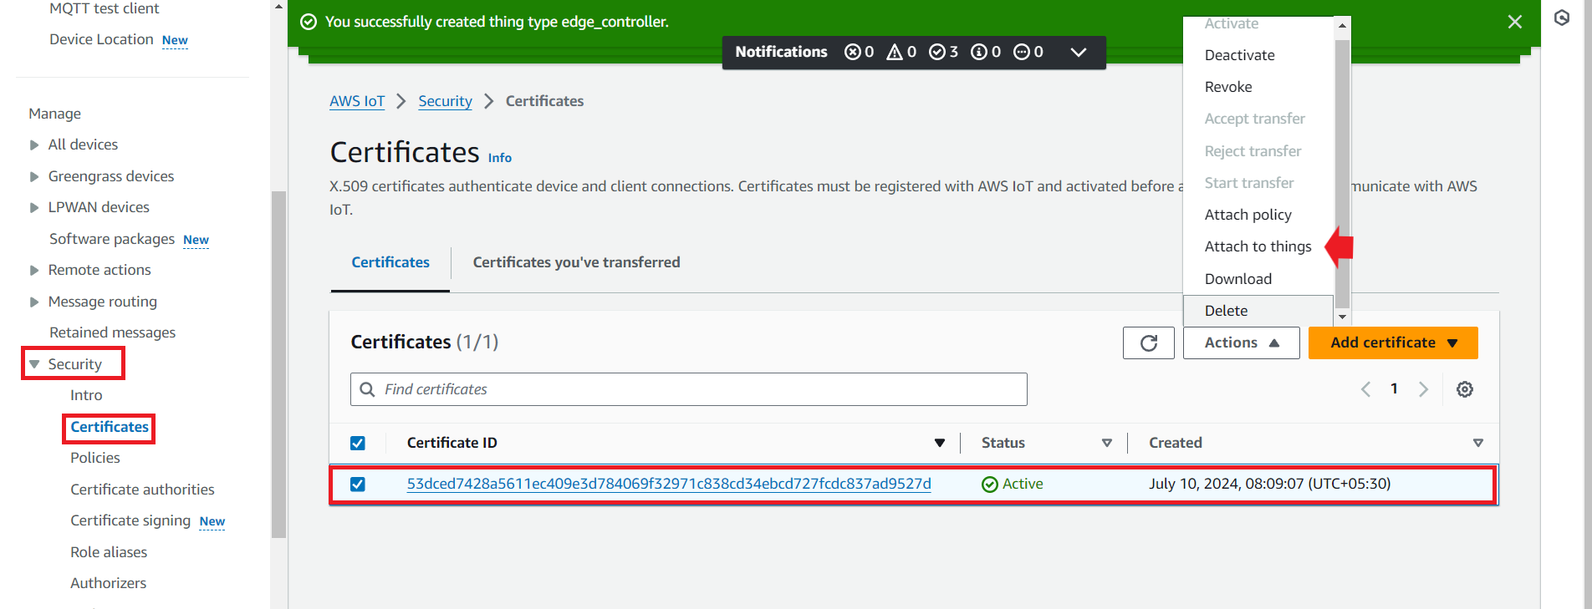This screenshot has width=1592, height=609.
Task: Go to next page of certificates
Action: (x=1423, y=389)
